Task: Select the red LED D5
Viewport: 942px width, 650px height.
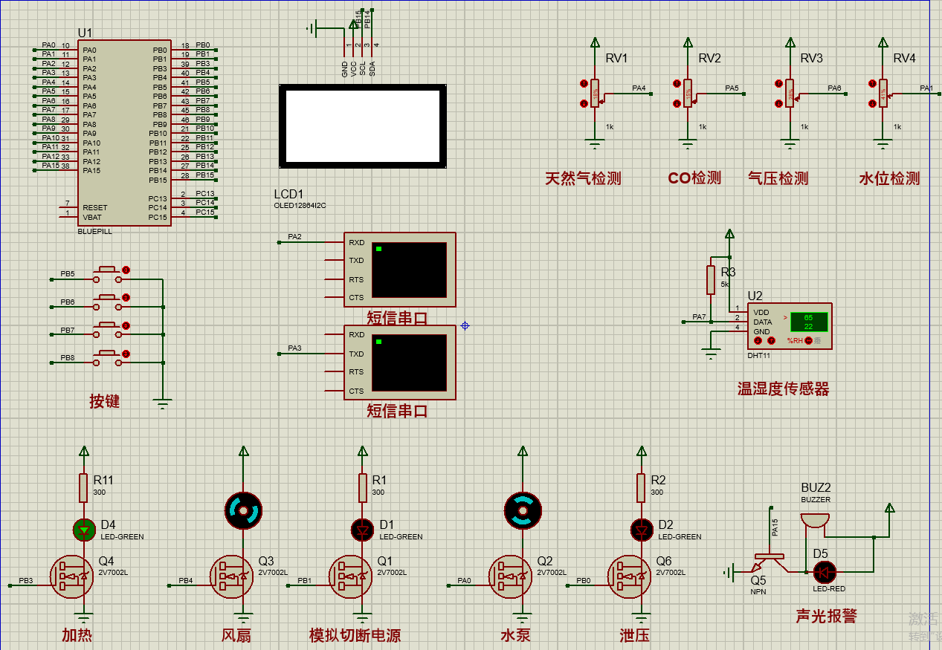Action: (x=824, y=572)
